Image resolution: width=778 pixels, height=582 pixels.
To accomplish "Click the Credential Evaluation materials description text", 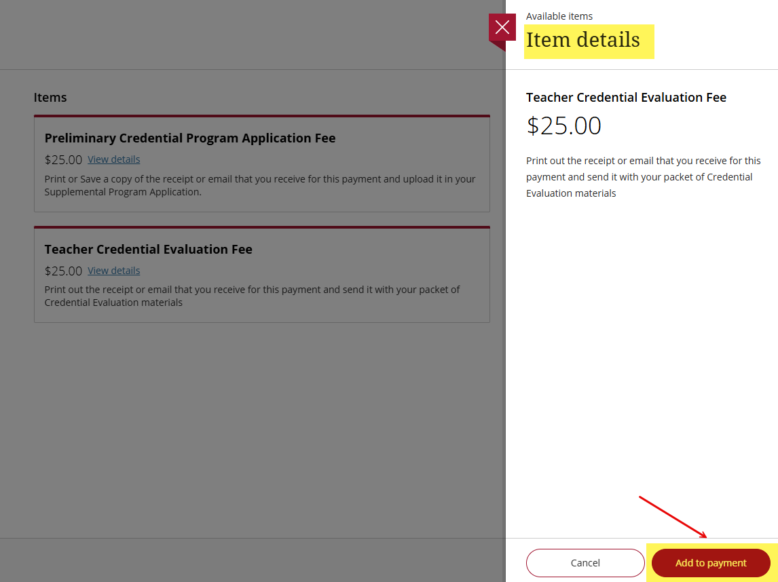I will [x=252, y=296].
